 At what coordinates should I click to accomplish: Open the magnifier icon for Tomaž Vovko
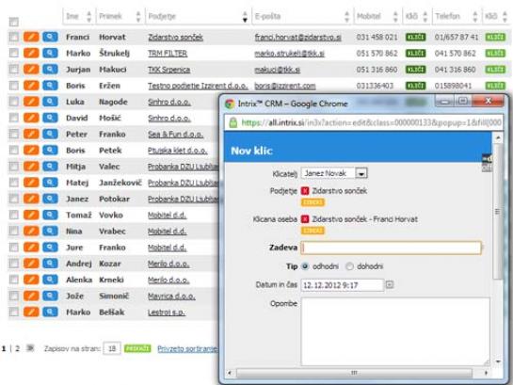point(50,215)
